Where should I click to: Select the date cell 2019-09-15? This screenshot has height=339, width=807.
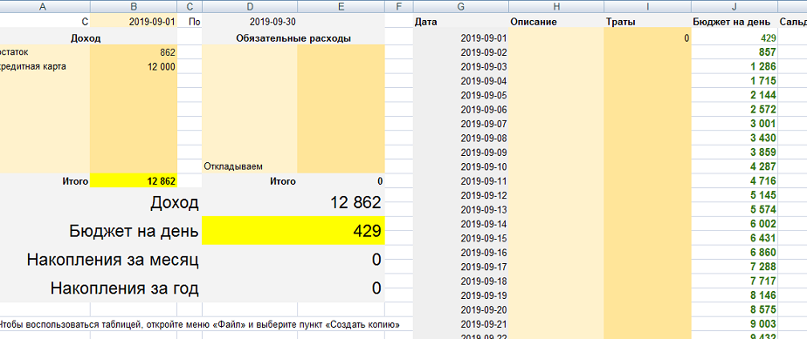click(x=461, y=238)
